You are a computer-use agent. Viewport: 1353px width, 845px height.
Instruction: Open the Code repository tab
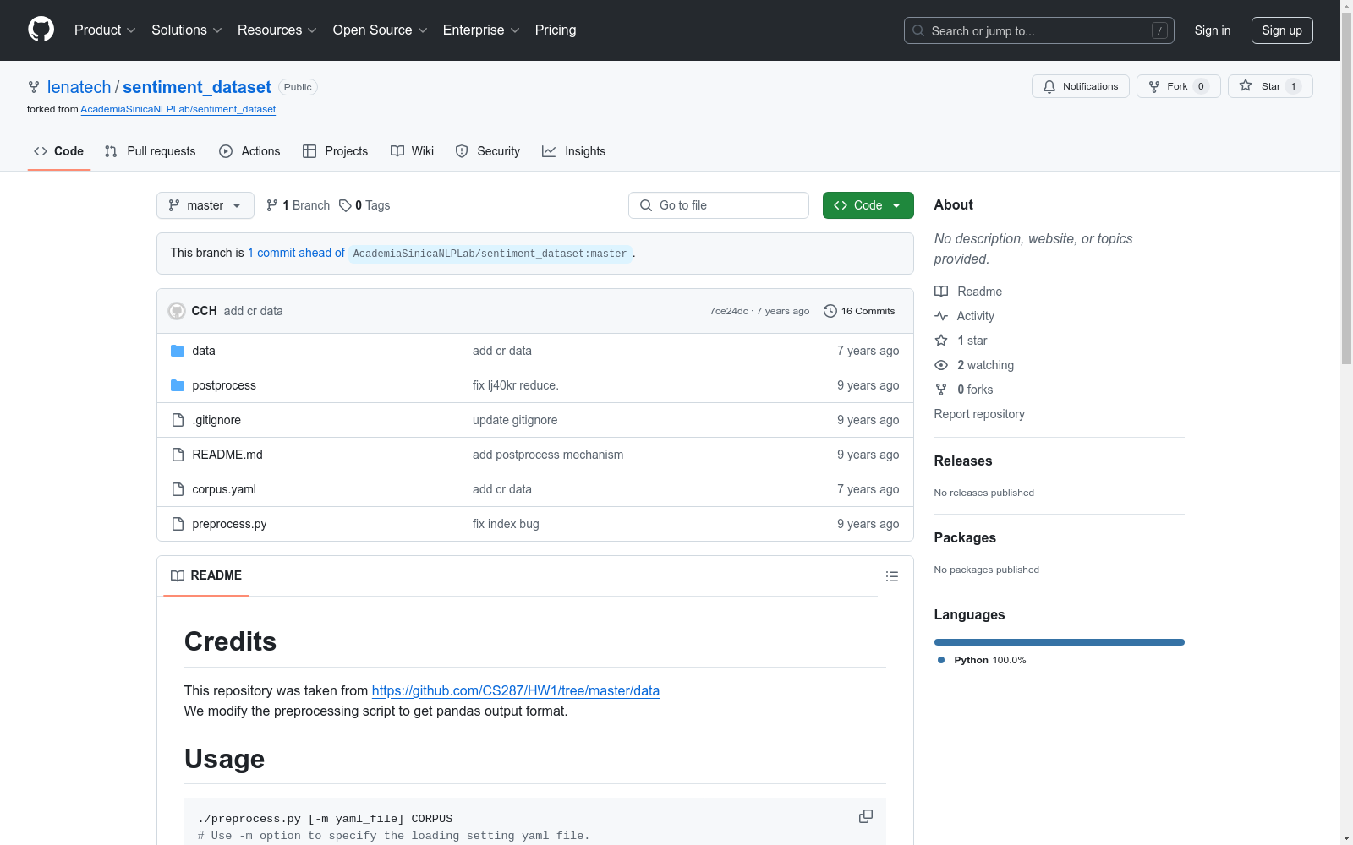pos(59,151)
